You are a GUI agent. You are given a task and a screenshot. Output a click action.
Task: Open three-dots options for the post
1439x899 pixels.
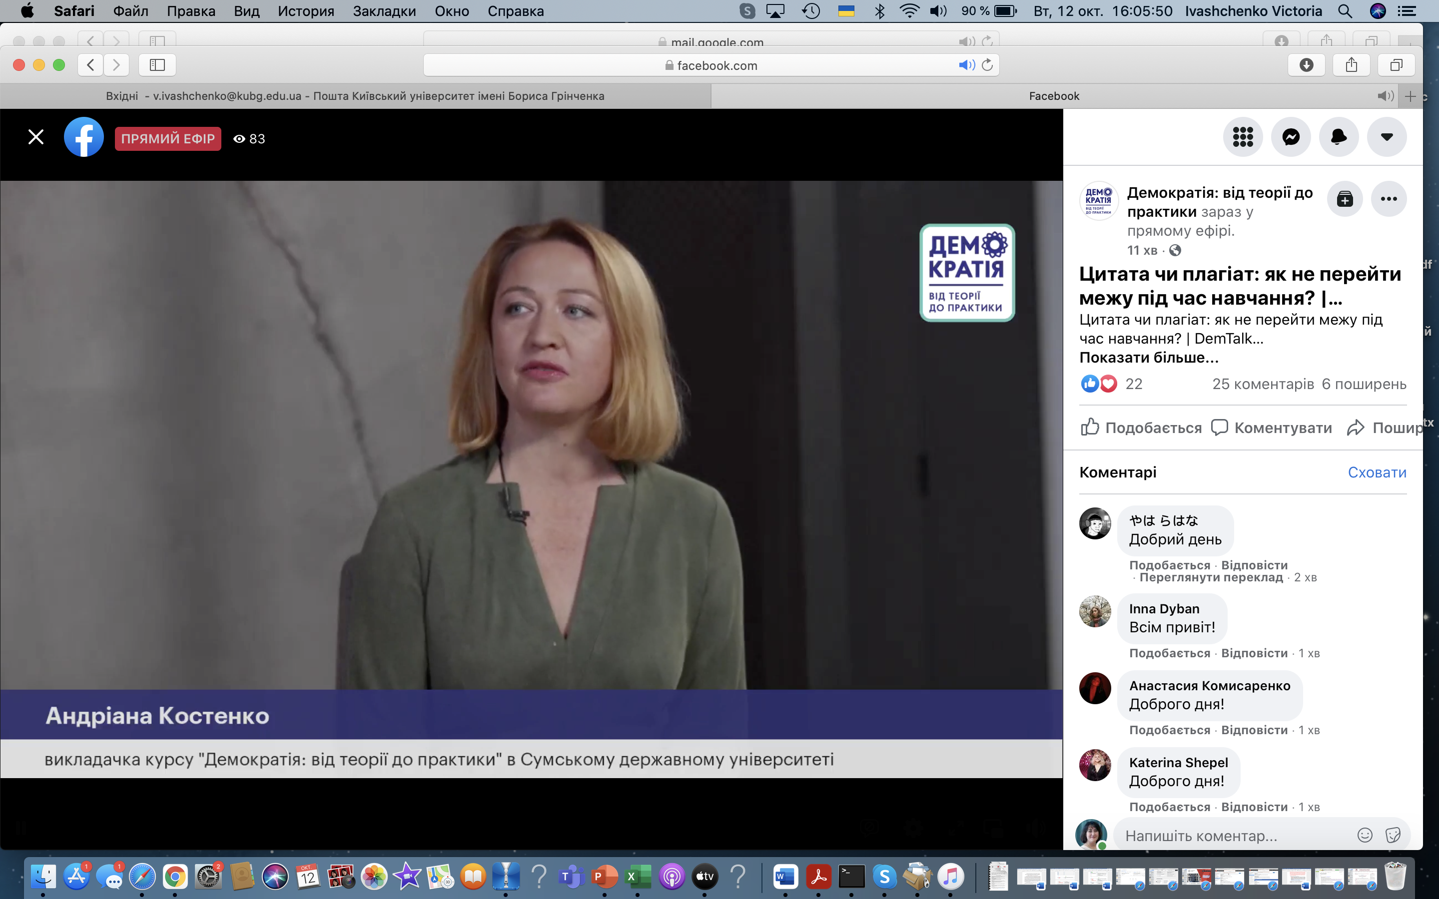tap(1389, 199)
